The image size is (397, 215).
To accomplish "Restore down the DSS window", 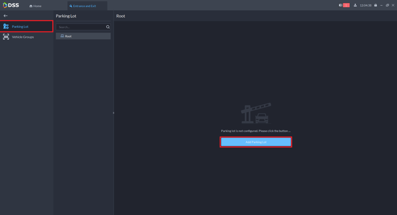I will pos(387,5).
